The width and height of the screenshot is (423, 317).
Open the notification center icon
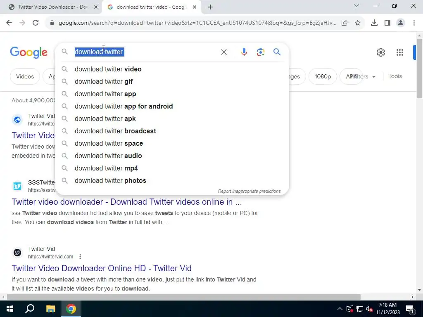click(x=410, y=309)
